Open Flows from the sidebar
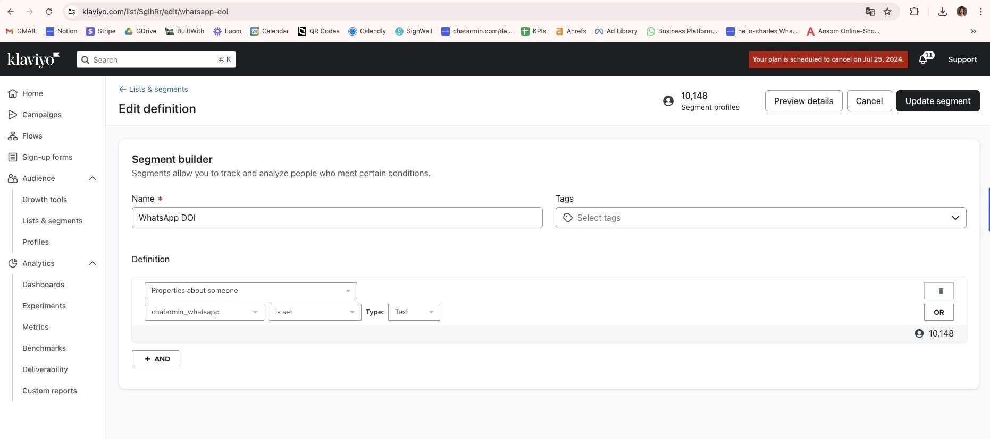The height and width of the screenshot is (439, 990). (x=32, y=136)
